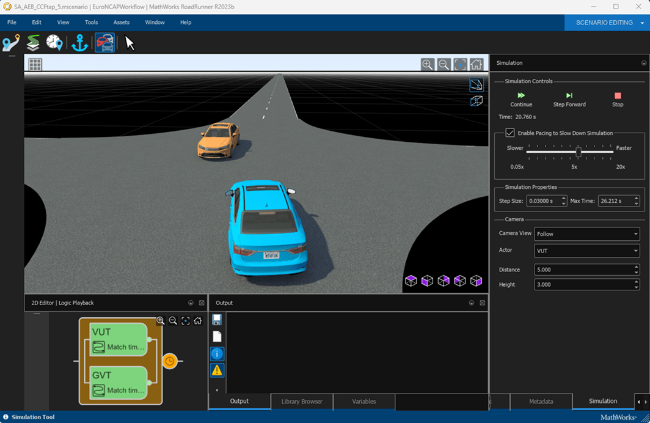Activate the Simulation vehicles tool
The height and width of the screenshot is (423, 650).
pos(105,43)
